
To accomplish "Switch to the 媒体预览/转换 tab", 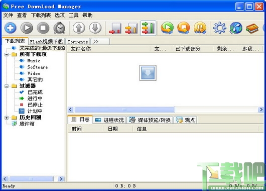I will (150, 120).
